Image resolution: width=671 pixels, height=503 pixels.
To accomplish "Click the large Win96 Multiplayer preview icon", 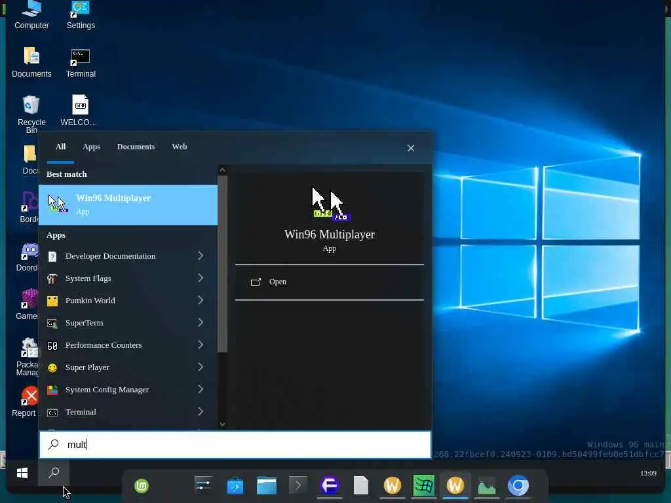I will pyautogui.click(x=331, y=204).
